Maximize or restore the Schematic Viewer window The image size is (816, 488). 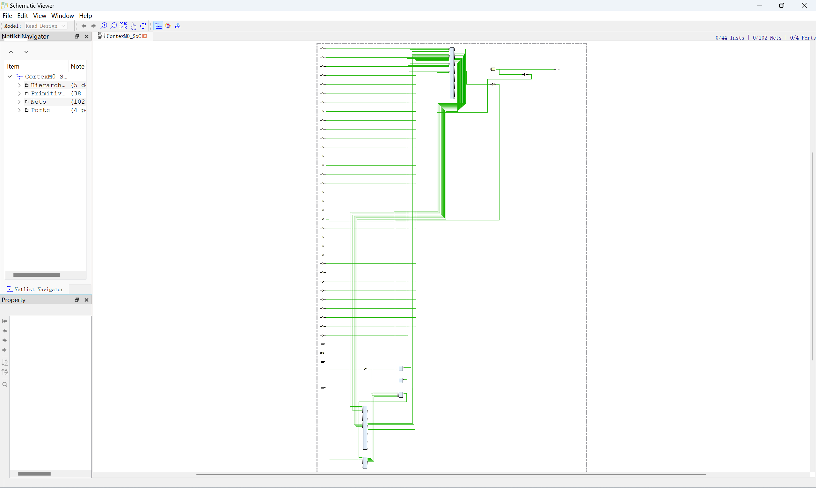(782, 5)
